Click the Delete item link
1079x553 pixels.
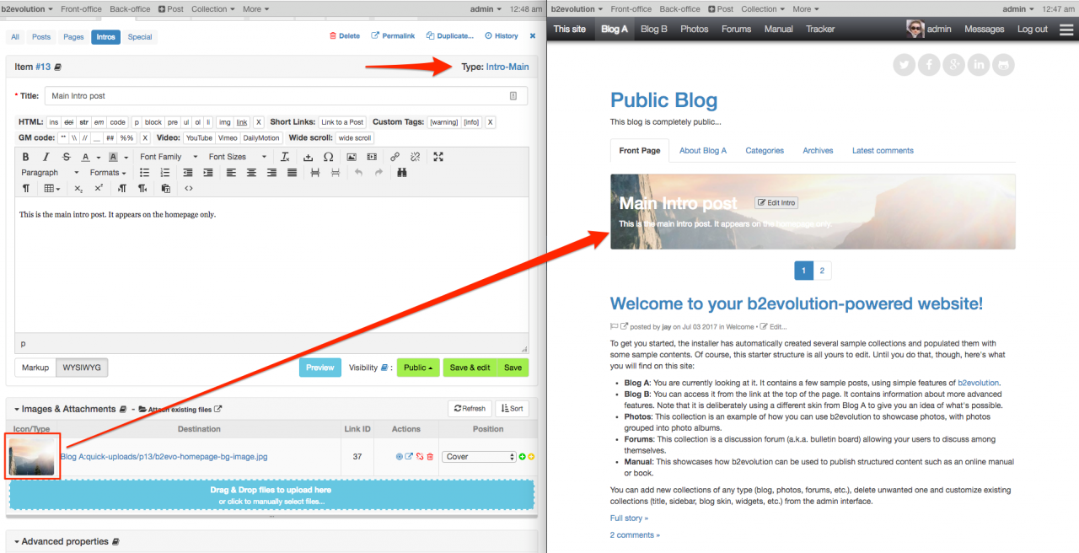pyautogui.click(x=345, y=36)
